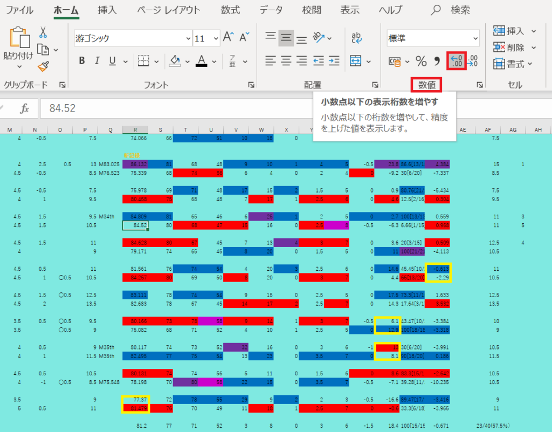
Task: Click the Cut scissors icon
Action: (x=43, y=32)
